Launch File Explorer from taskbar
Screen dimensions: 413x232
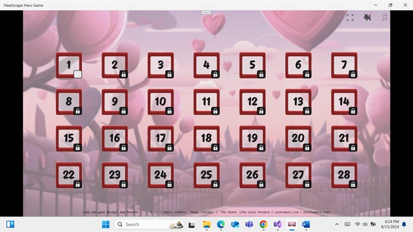206,224
